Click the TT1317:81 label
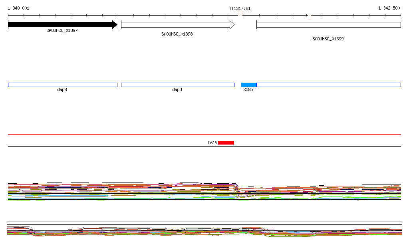 coord(240,8)
